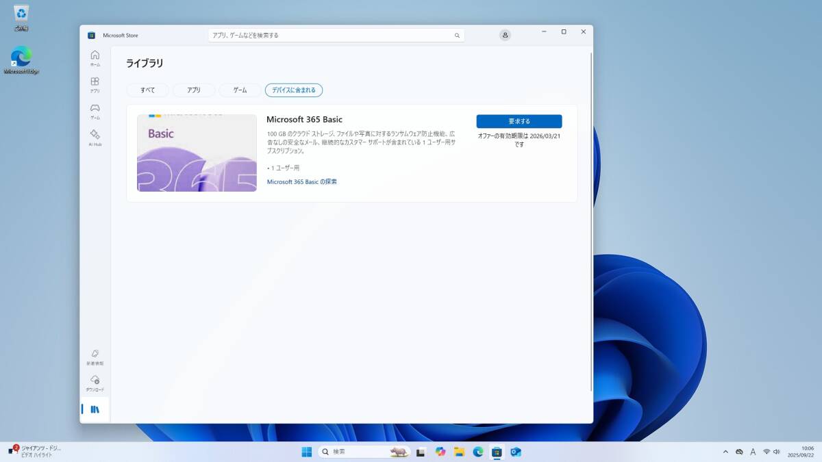Select the デバイスに含まれる filter tab

[x=293, y=90]
